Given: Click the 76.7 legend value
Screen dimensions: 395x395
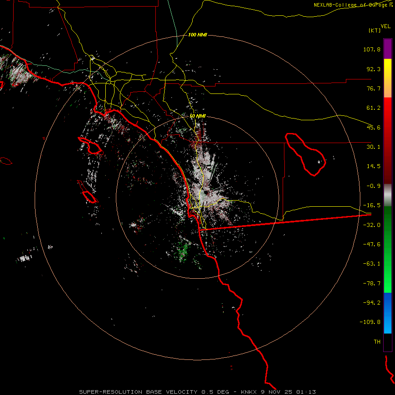Looking at the screenshot, I should 373,88.
